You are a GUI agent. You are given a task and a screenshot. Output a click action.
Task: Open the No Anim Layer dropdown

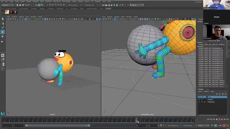pos(188,125)
